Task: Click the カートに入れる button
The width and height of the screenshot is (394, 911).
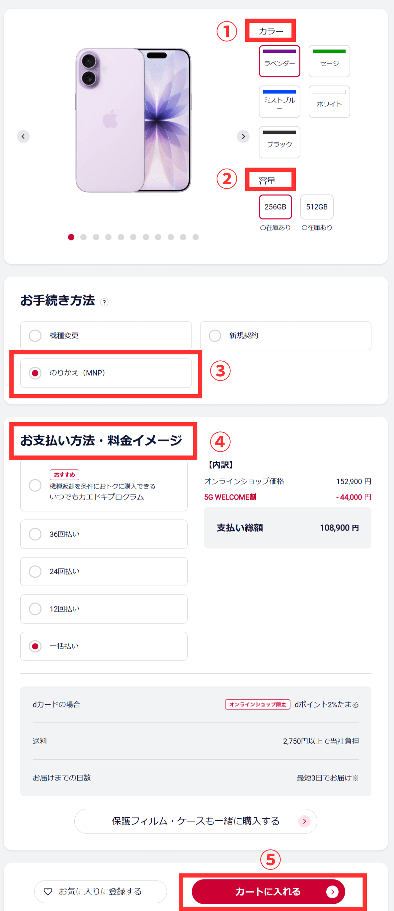Action: click(268, 891)
